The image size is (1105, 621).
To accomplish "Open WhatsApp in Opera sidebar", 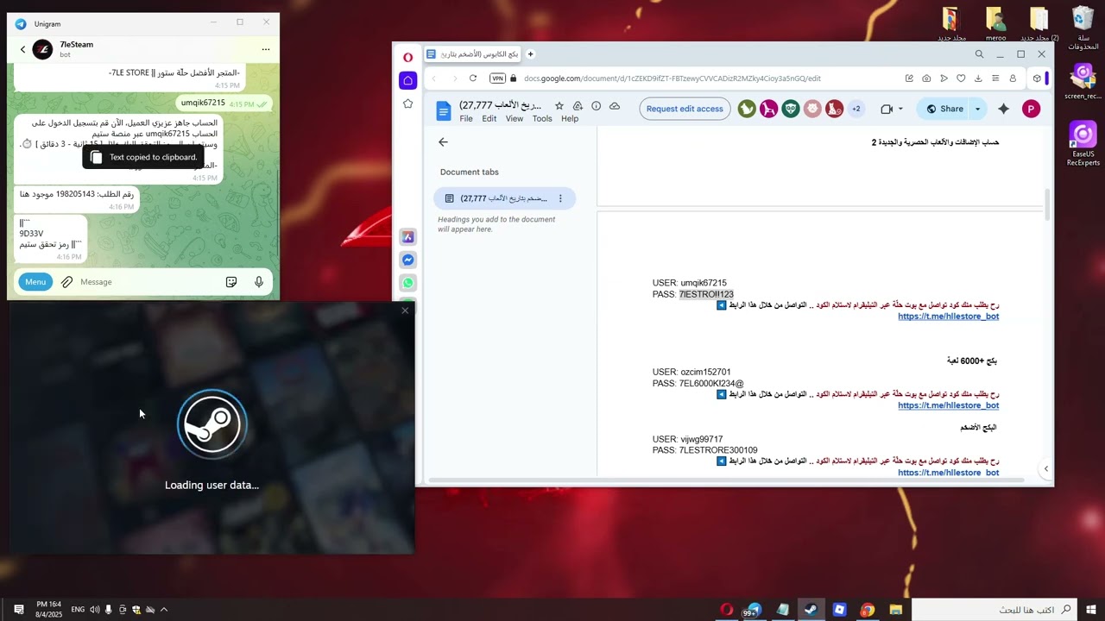I will pyautogui.click(x=408, y=283).
